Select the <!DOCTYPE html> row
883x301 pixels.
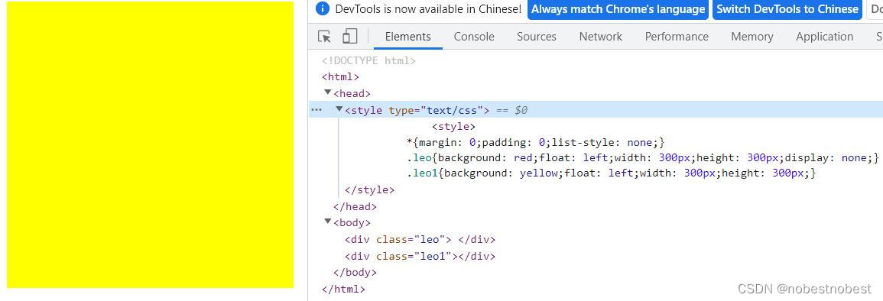point(368,61)
